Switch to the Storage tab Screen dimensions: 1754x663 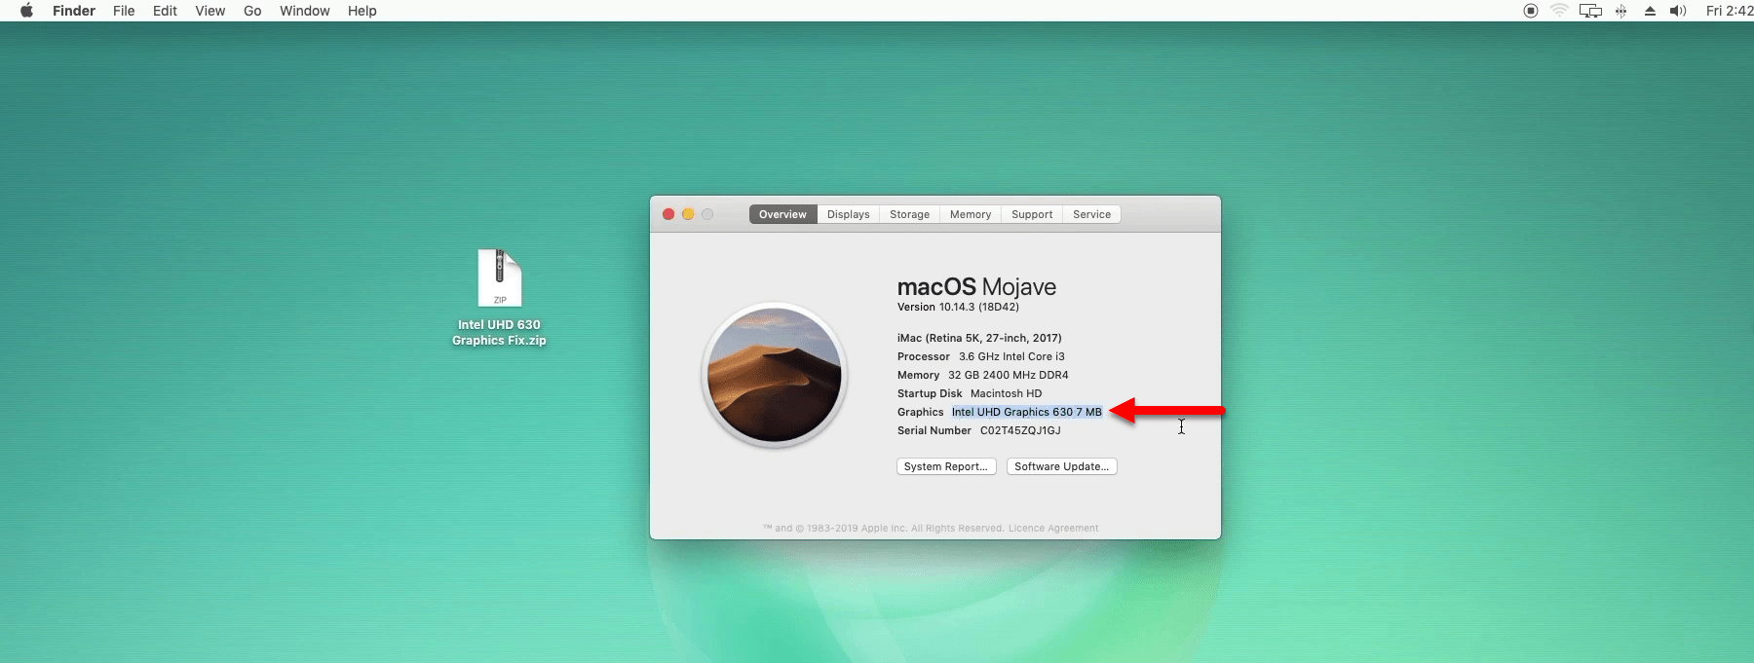(909, 214)
